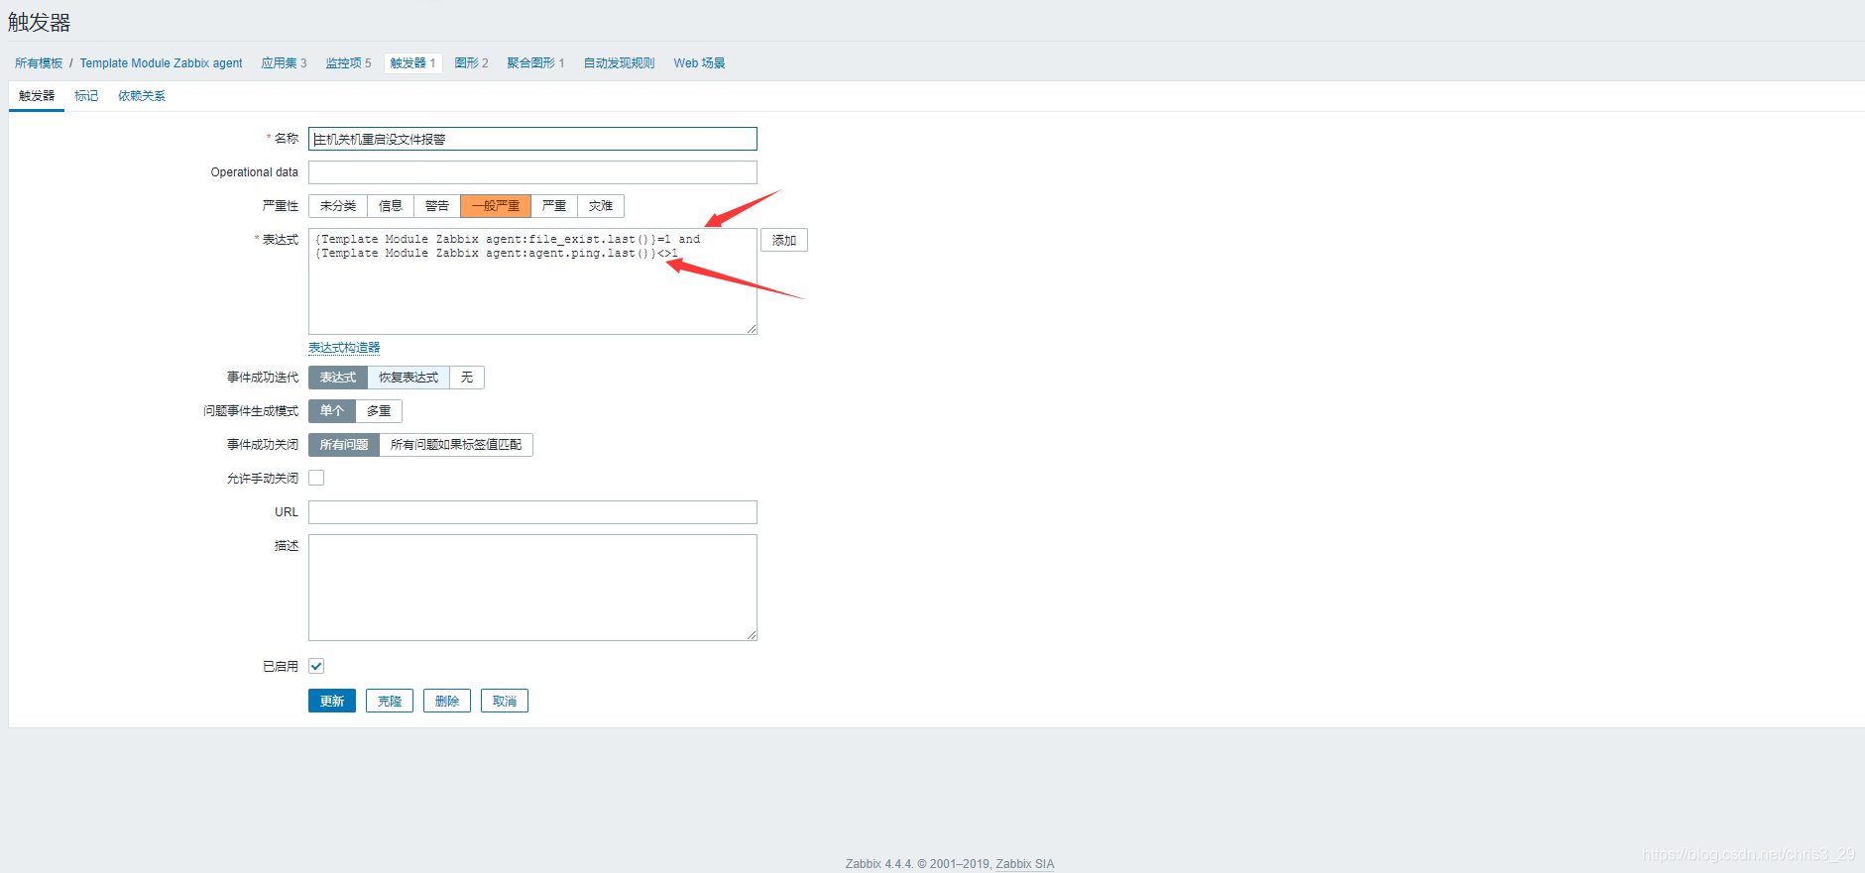Go to 图形 2 section
The image size is (1865, 873).
(471, 63)
